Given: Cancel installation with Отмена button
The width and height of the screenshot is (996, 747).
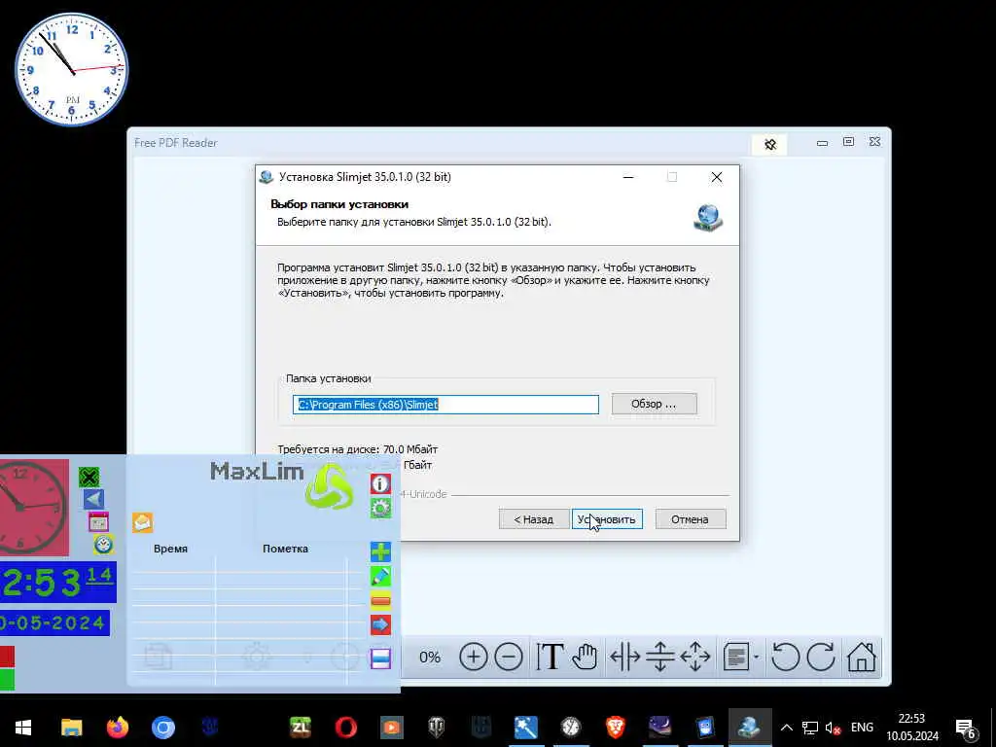Looking at the screenshot, I should pos(690,519).
